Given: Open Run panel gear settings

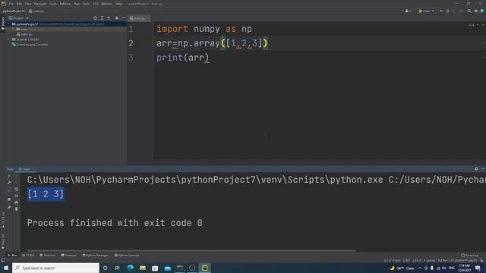Looking at the screenshot, I should 476,169.
